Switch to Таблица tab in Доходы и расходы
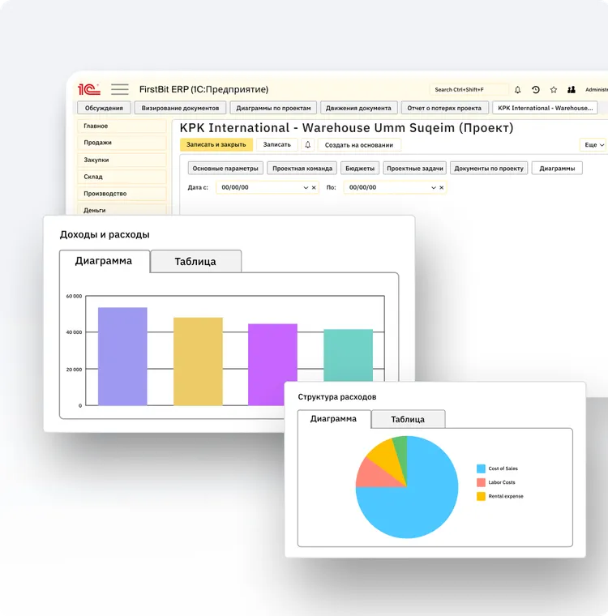This screenshot has height=616, width=608. point(195,262)
